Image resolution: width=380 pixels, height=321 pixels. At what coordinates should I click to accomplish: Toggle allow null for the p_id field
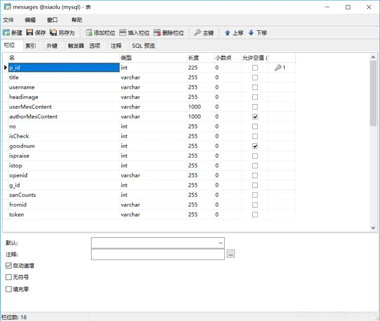point(255,68)
